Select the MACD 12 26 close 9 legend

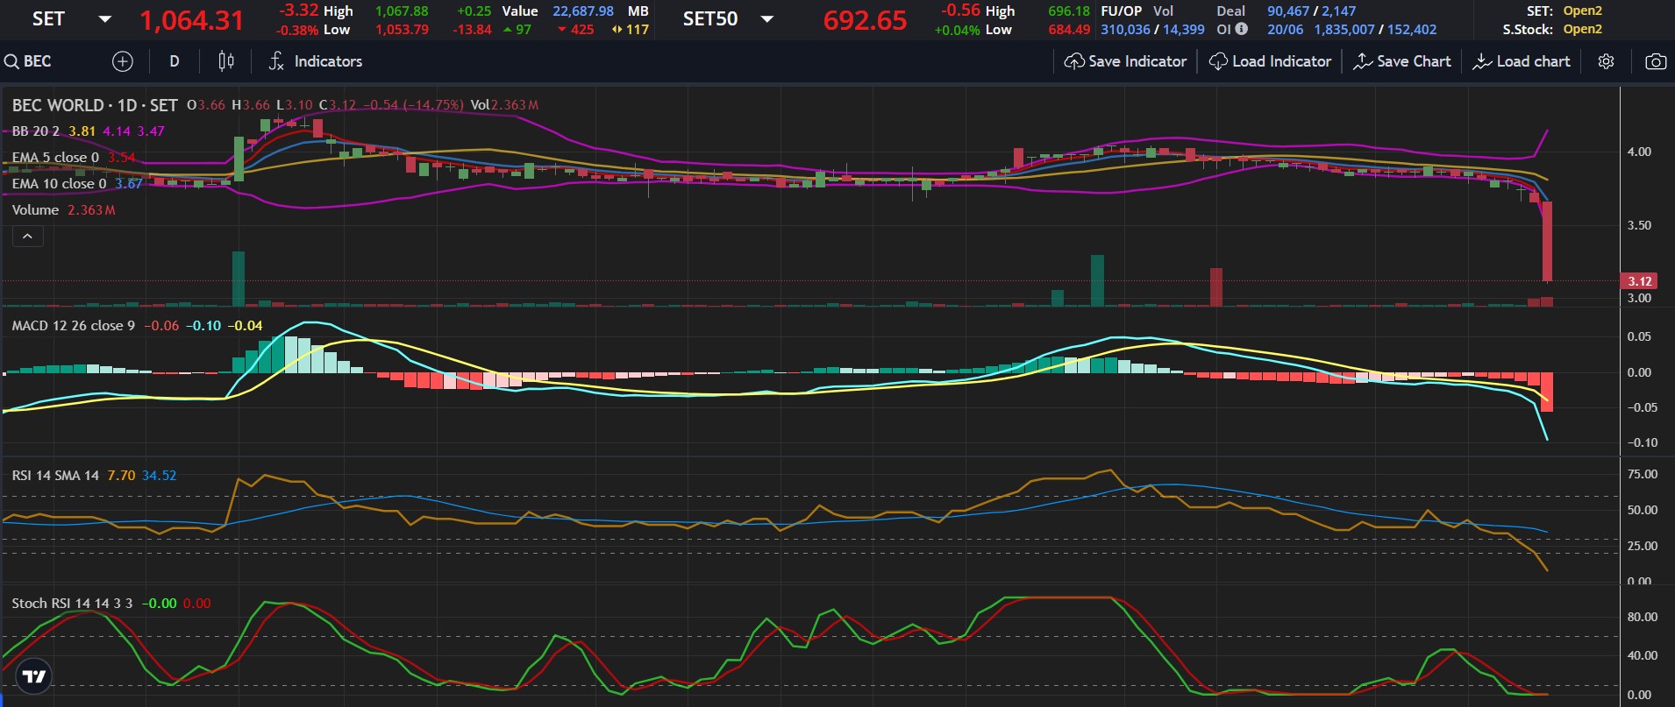(74, 326)
